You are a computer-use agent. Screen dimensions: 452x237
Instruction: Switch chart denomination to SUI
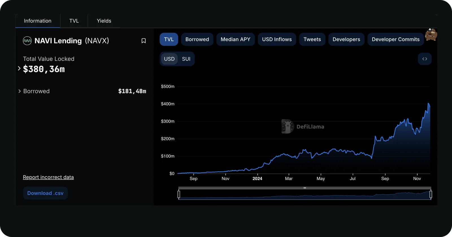(x=186, y=59)
